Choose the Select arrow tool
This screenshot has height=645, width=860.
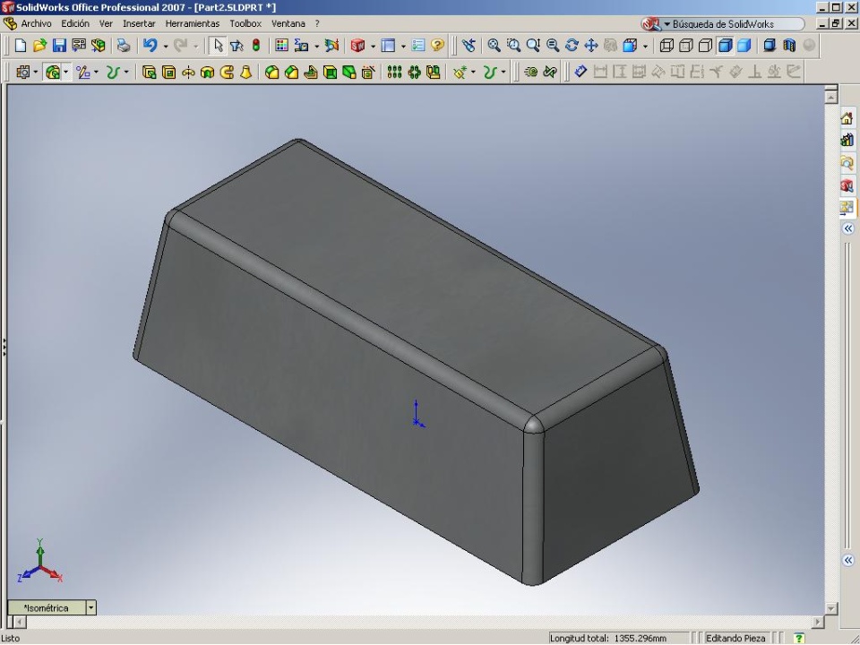point(218,46)
